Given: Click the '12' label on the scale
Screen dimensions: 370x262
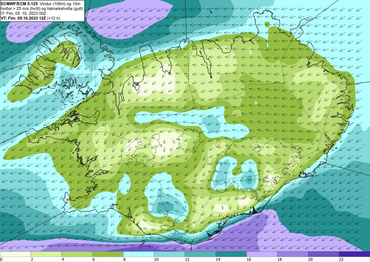Looking at the screenshot, I should tap(187, 259).
